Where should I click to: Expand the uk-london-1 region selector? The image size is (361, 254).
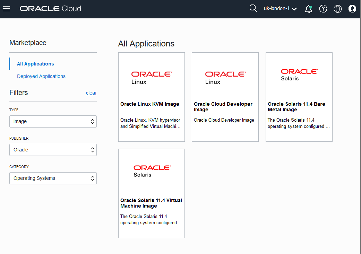280,9
